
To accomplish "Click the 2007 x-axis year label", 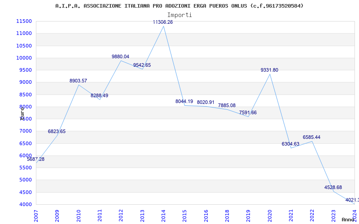I will pyautogui.click(x=36, y=215).
